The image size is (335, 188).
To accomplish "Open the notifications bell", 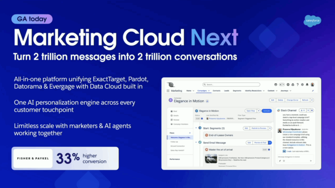I will tap(307, 85).
